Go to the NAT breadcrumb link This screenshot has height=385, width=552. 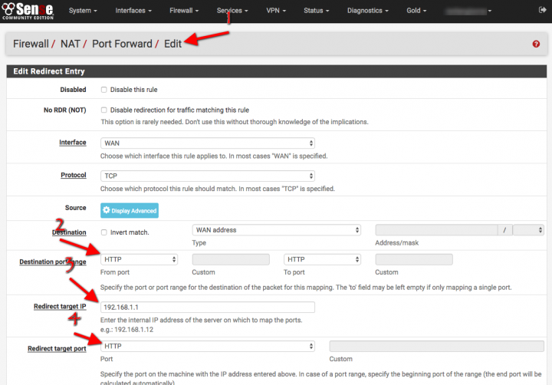pyautogui.click(x=70, y=44)
